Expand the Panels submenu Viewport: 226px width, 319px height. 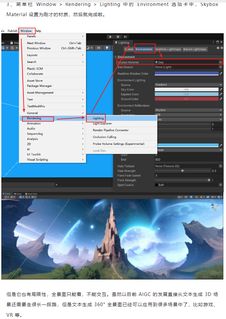(53, 36)
